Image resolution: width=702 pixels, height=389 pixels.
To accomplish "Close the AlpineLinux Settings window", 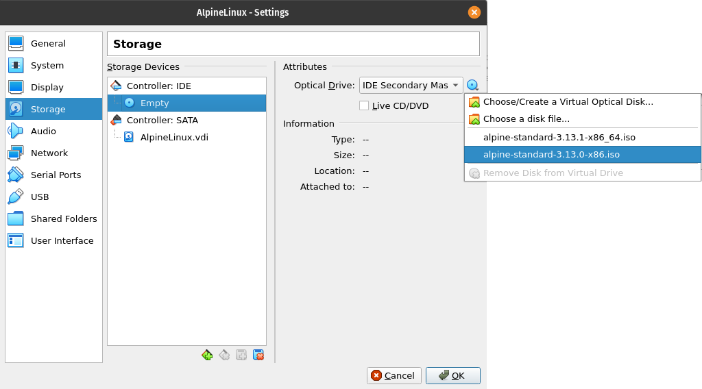I will [x=474, y=12].
